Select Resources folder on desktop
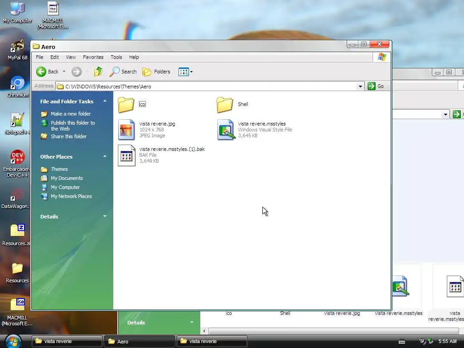464x348 pixels. (x=17, y=273)
